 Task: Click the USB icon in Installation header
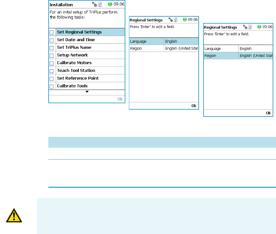[100, 4]
